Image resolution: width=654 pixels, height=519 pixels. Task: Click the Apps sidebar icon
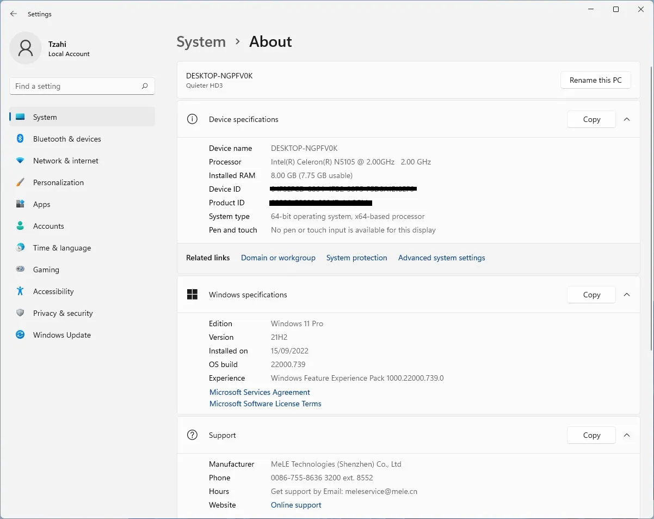20,204
